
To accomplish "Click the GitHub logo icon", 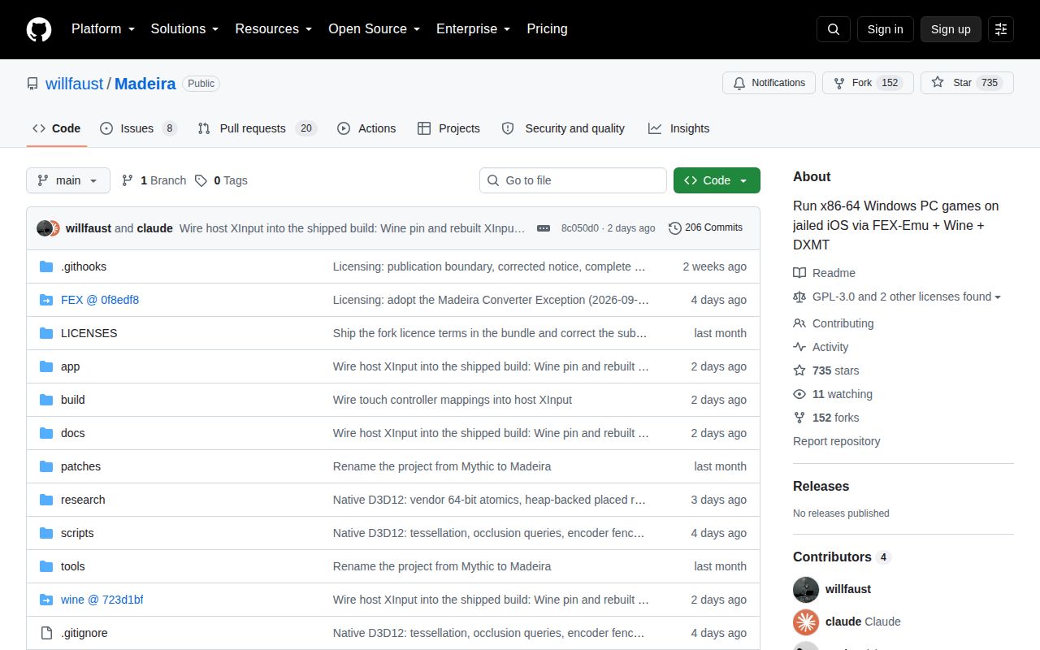I will pyautogui.click(x=39, y=29).
